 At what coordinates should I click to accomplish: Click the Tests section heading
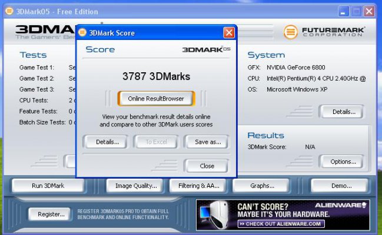(33, 55)
